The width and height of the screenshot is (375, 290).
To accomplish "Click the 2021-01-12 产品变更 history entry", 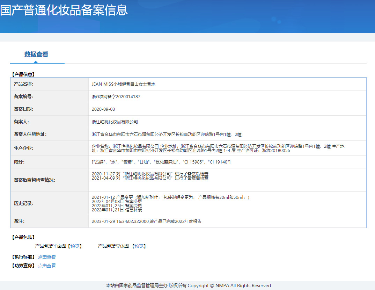I will (x=170, y=197).
